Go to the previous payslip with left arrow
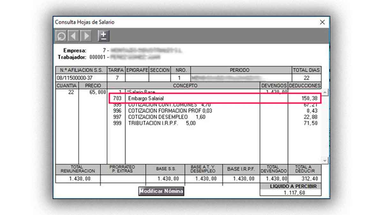Viewport: 383px width, 215px height. pos(73,36)
